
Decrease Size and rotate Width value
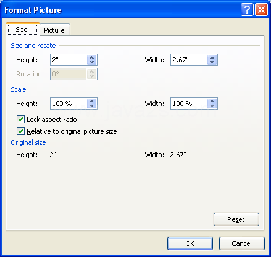(x=212, y=62)
